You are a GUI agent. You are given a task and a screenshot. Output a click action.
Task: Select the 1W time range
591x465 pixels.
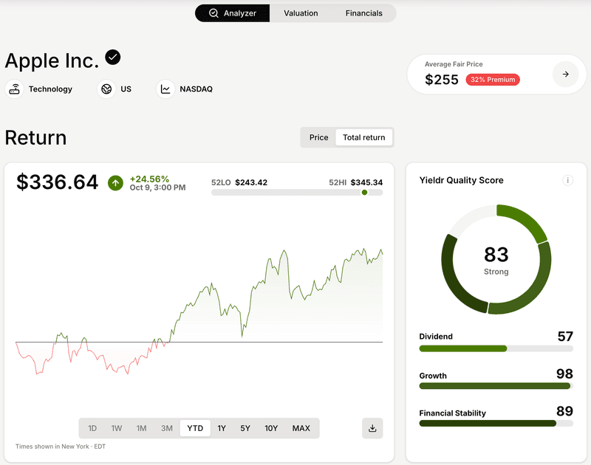(117, 428)
